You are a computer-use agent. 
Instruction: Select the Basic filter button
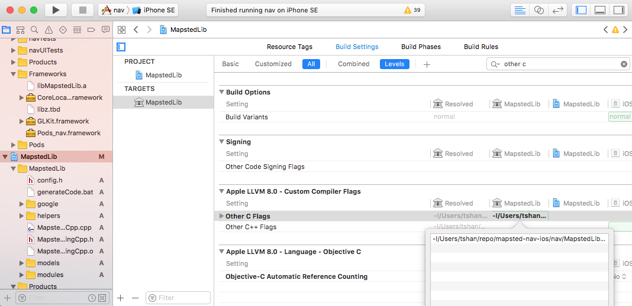pyautogui.click(x=230, y=64)
